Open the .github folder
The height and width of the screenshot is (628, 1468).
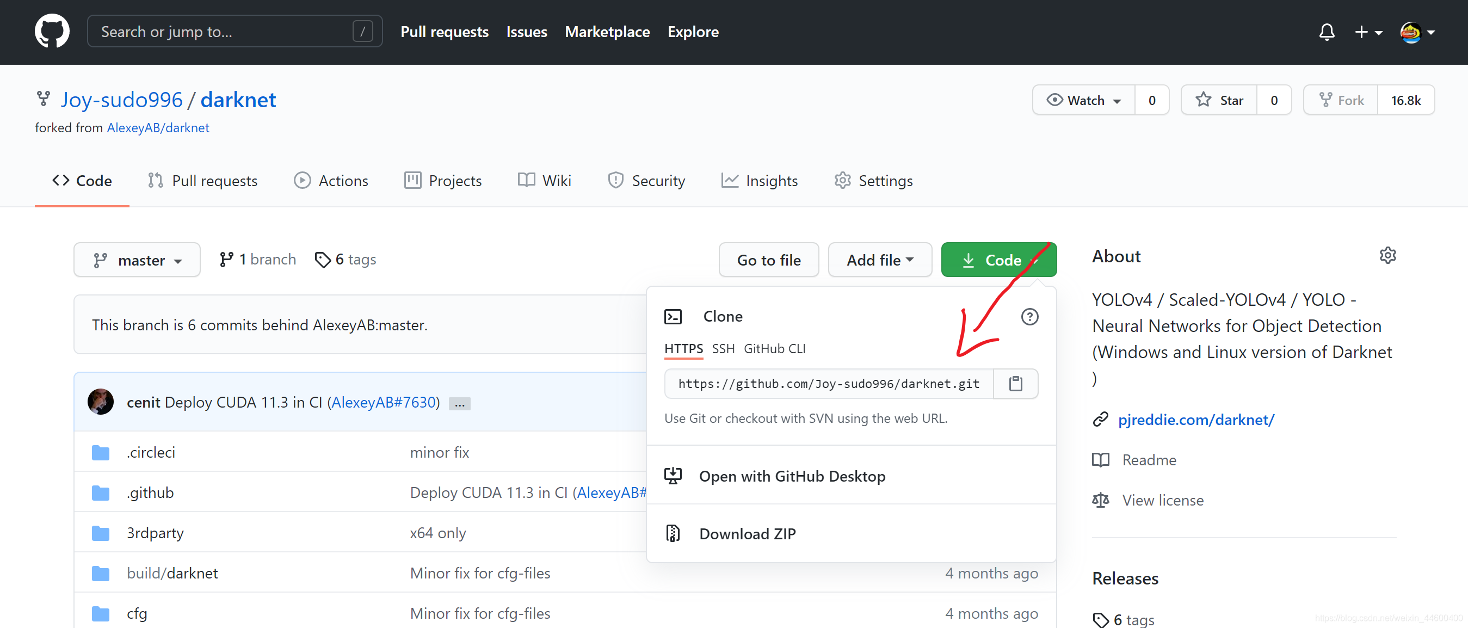point(150,493)
